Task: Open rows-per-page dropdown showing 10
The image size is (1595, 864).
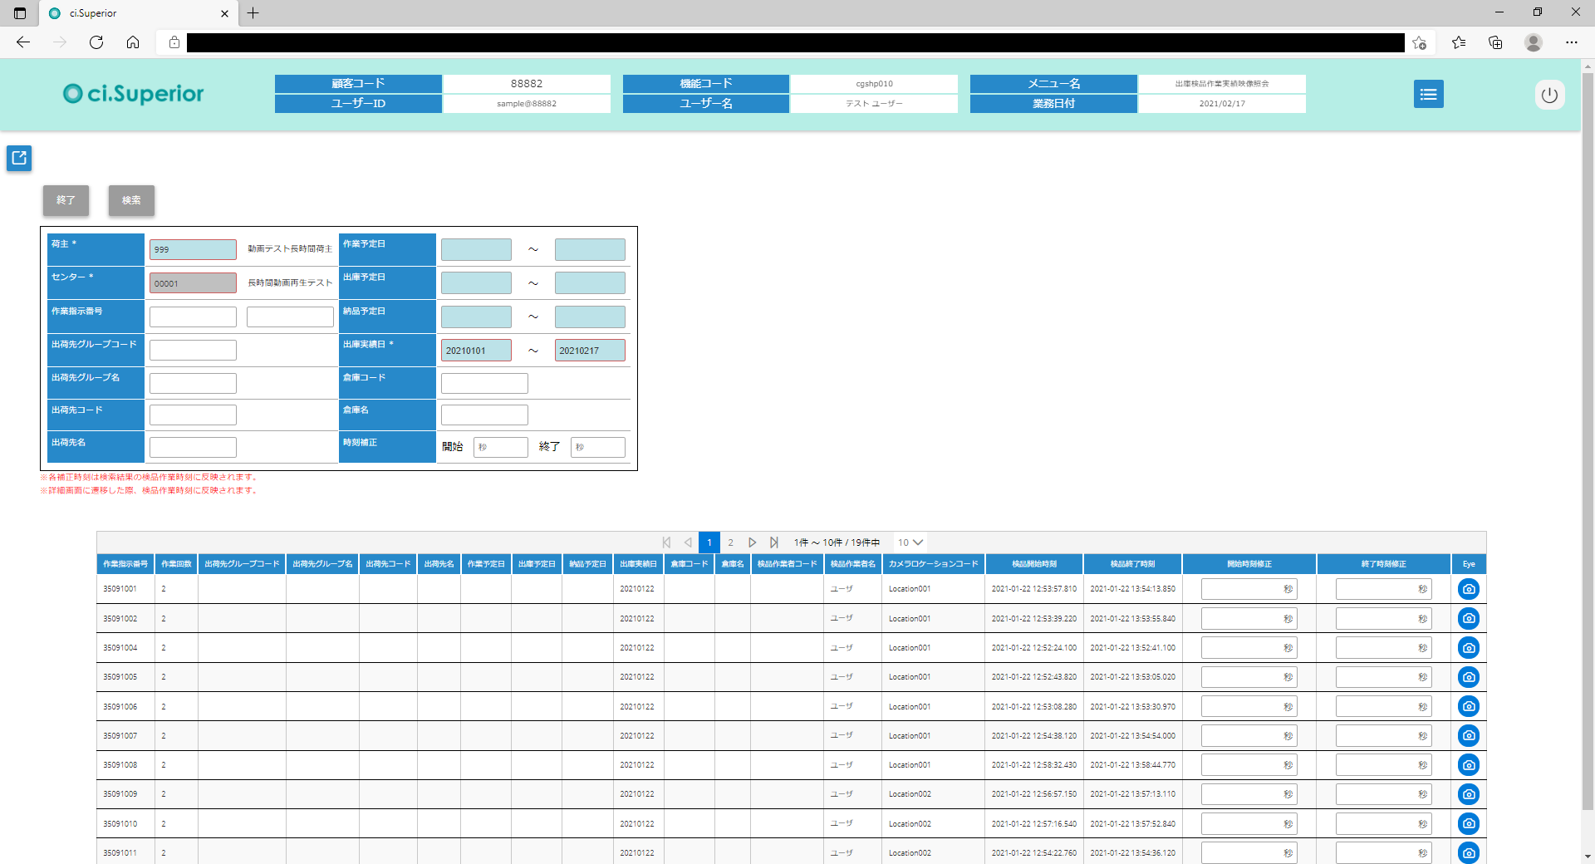Action: [911, 542]
